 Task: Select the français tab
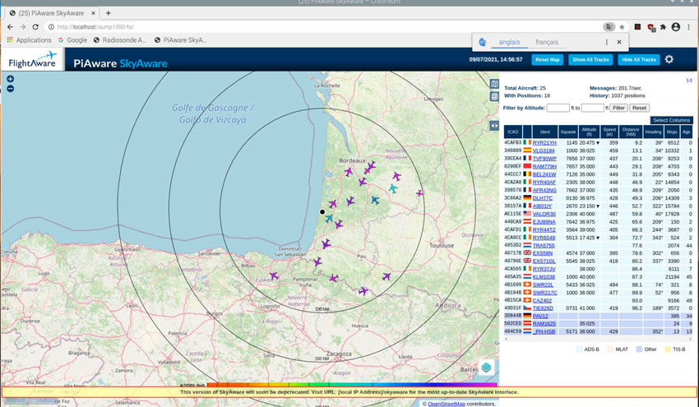547,42
